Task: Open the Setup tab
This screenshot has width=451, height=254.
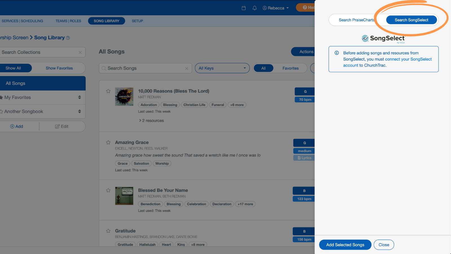Action: (138, 21)
